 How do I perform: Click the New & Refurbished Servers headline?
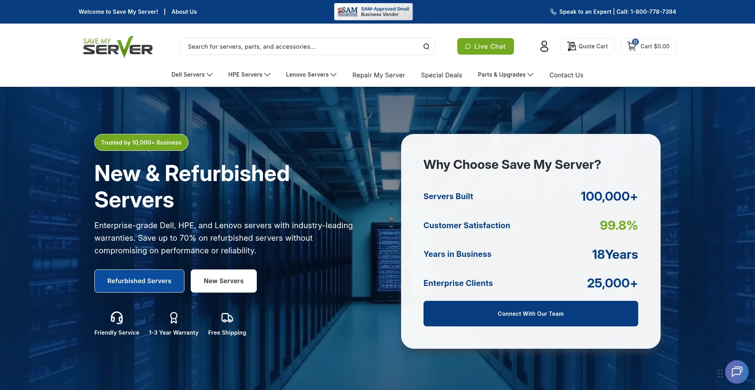(192, 187)
